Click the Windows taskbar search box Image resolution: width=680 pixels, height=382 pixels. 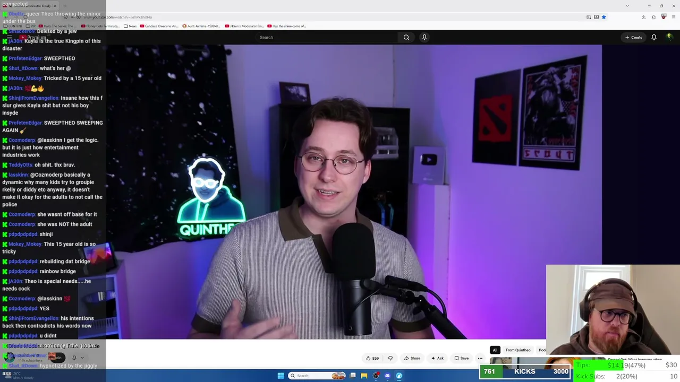click(317, 376)
